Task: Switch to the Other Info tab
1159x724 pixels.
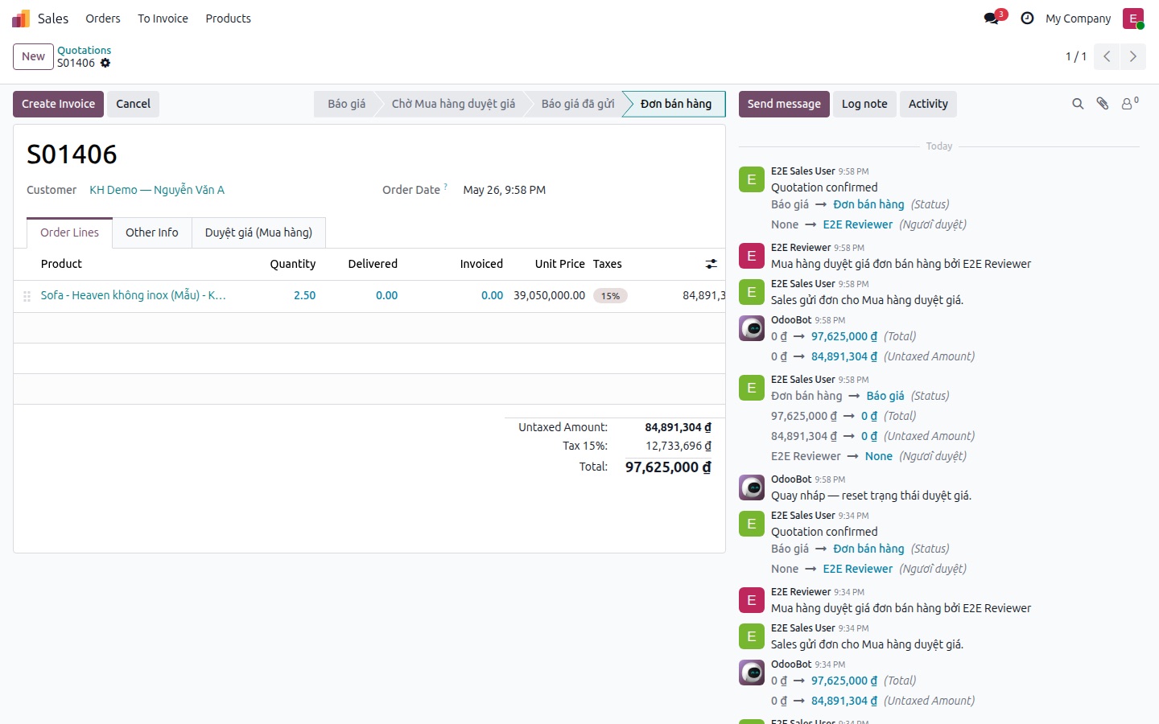Action: pyautogui.click(x=152, y=232)
